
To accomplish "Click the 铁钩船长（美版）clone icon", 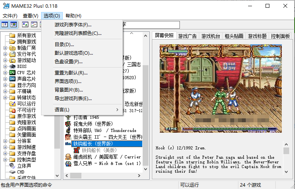I will (x=77, y=150).
